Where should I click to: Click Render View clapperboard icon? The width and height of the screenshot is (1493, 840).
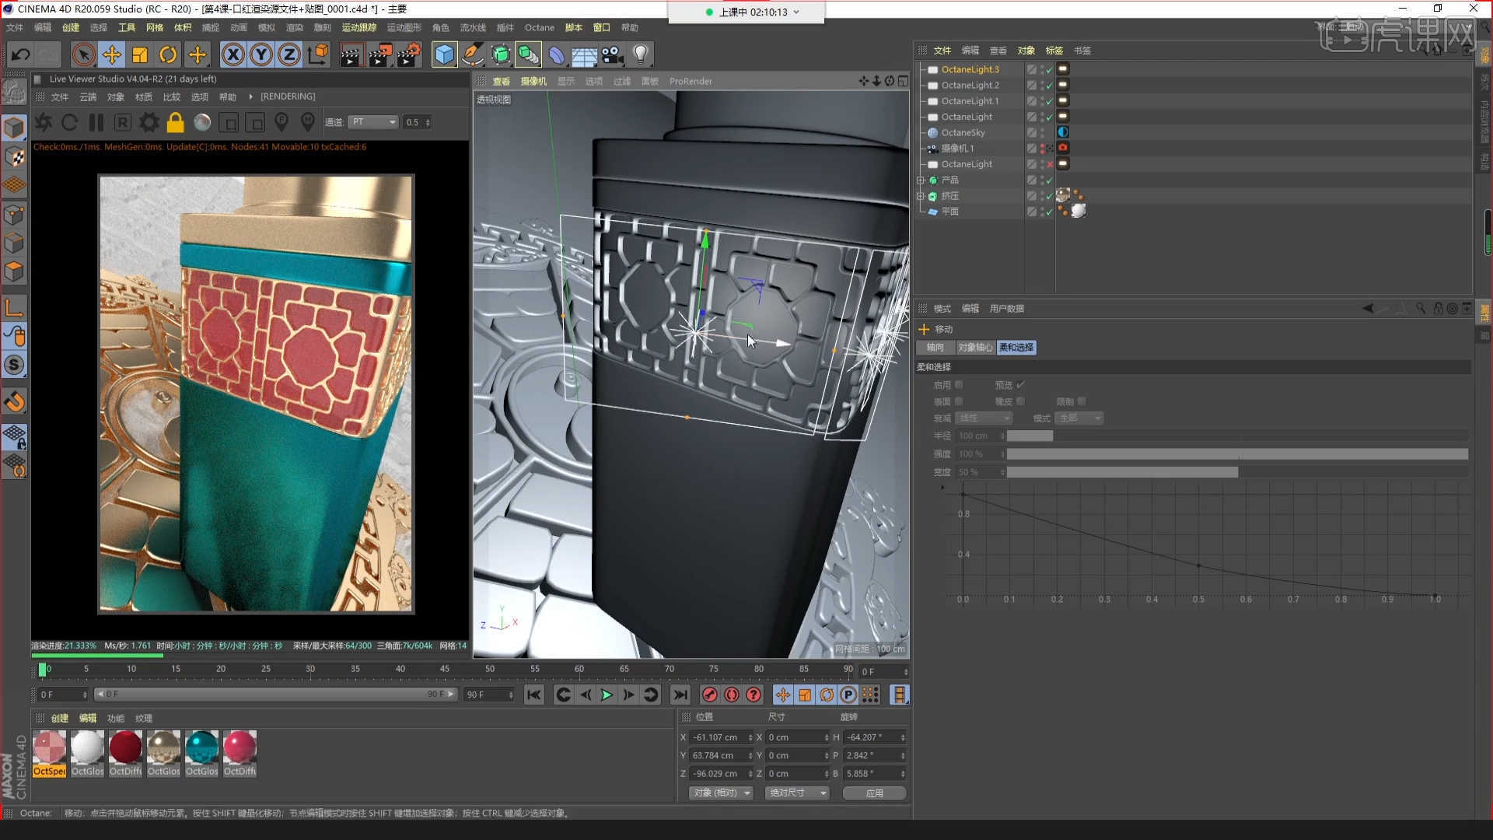pyautogui.click(x=351, y=54)
